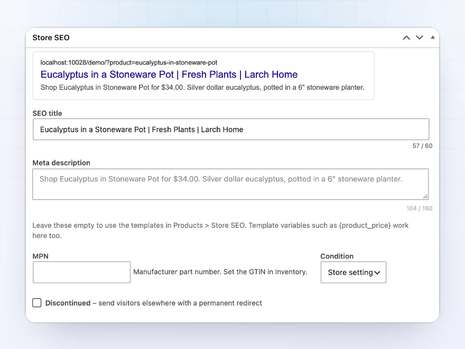
Task: Grab the Meta description resize handle
Action: [425, 197]
